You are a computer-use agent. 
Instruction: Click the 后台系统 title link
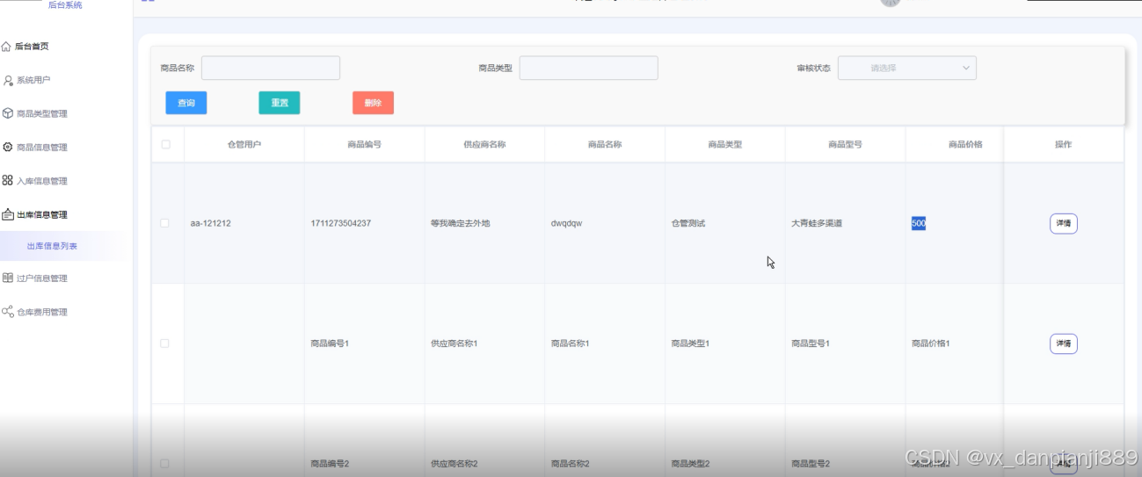point(65,5)
